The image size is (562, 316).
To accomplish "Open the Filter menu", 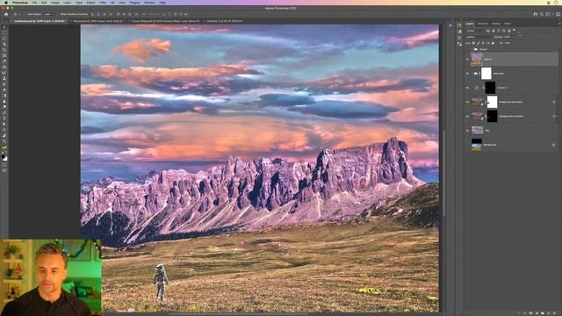I will (103, 3).
